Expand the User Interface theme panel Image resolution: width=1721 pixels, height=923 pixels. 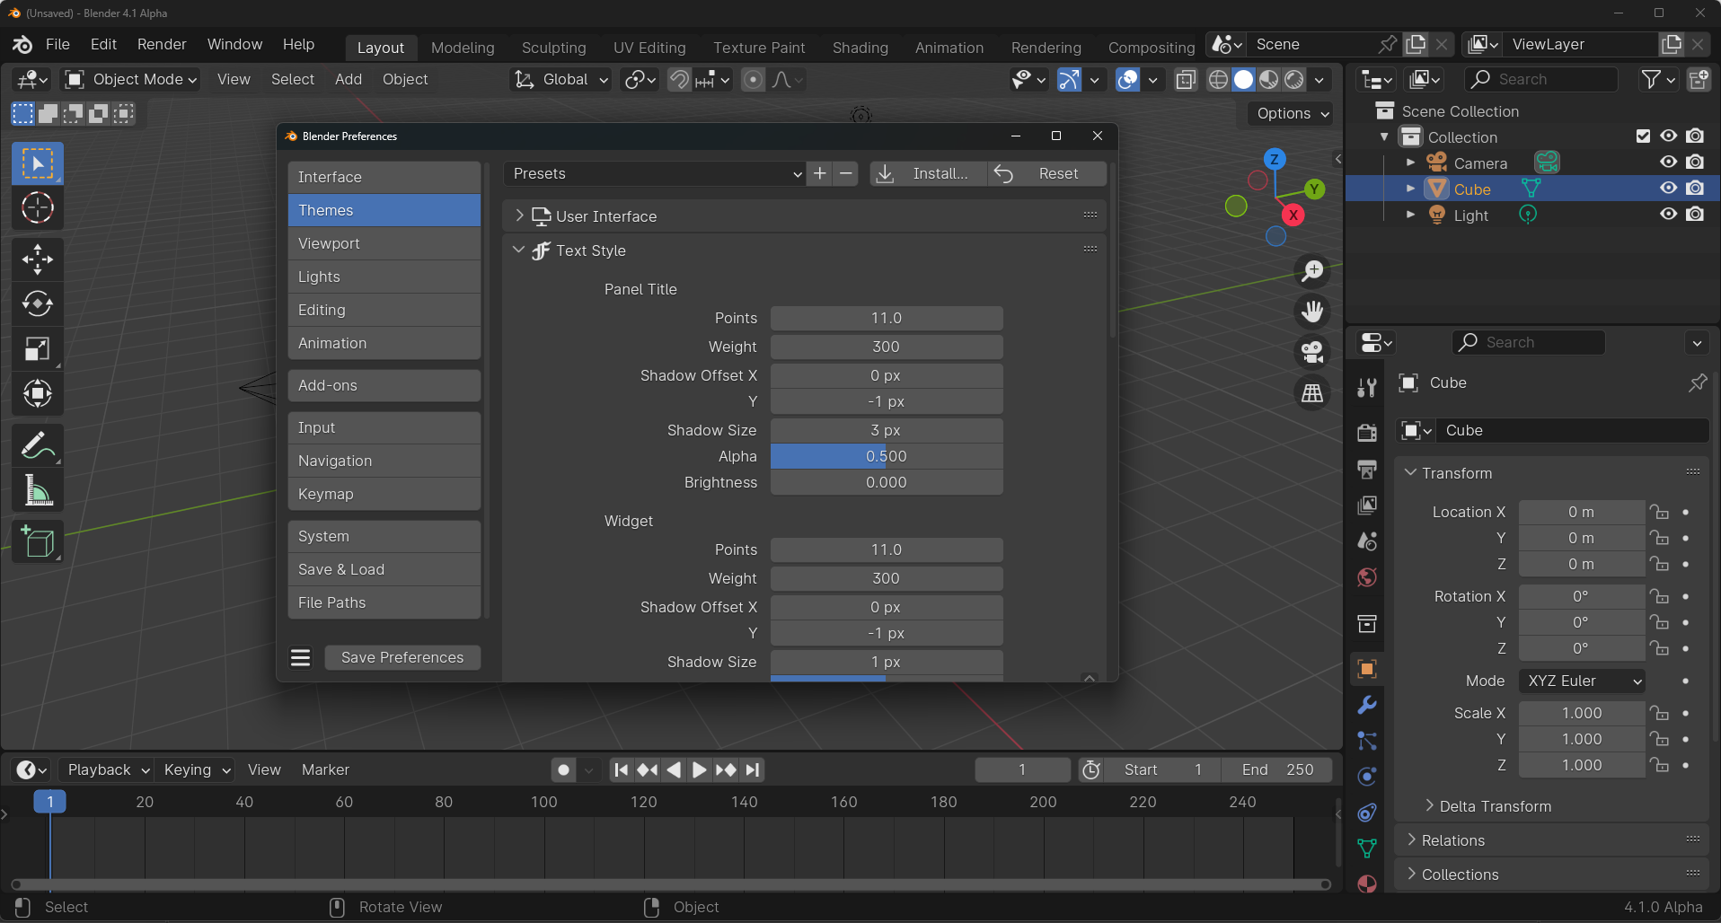[518, 216]
